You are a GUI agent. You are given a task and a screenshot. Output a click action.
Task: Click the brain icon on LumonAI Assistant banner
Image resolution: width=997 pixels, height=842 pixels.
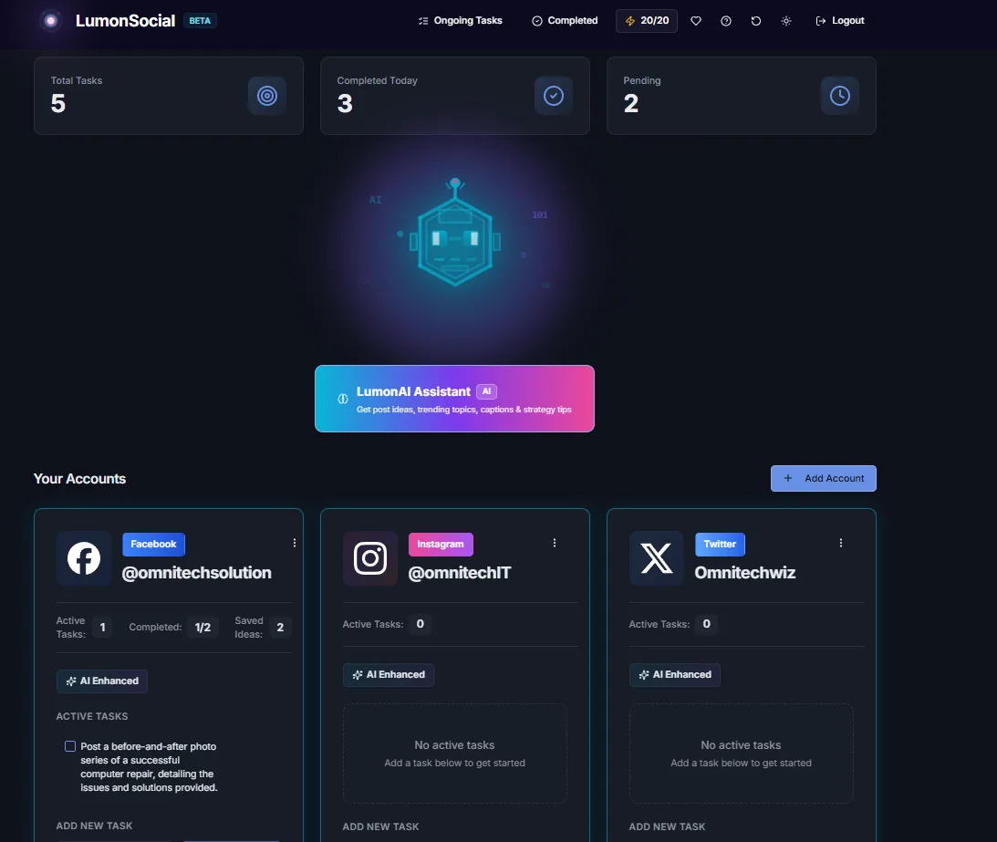tap(343, 399)
